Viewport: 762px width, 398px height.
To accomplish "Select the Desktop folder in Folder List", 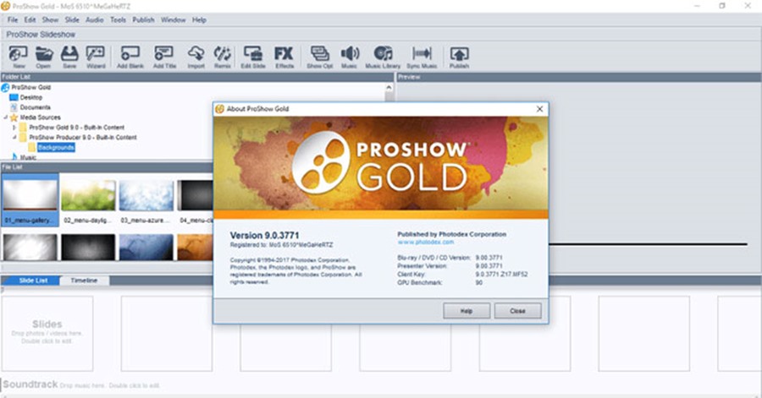I will (31, 97).
